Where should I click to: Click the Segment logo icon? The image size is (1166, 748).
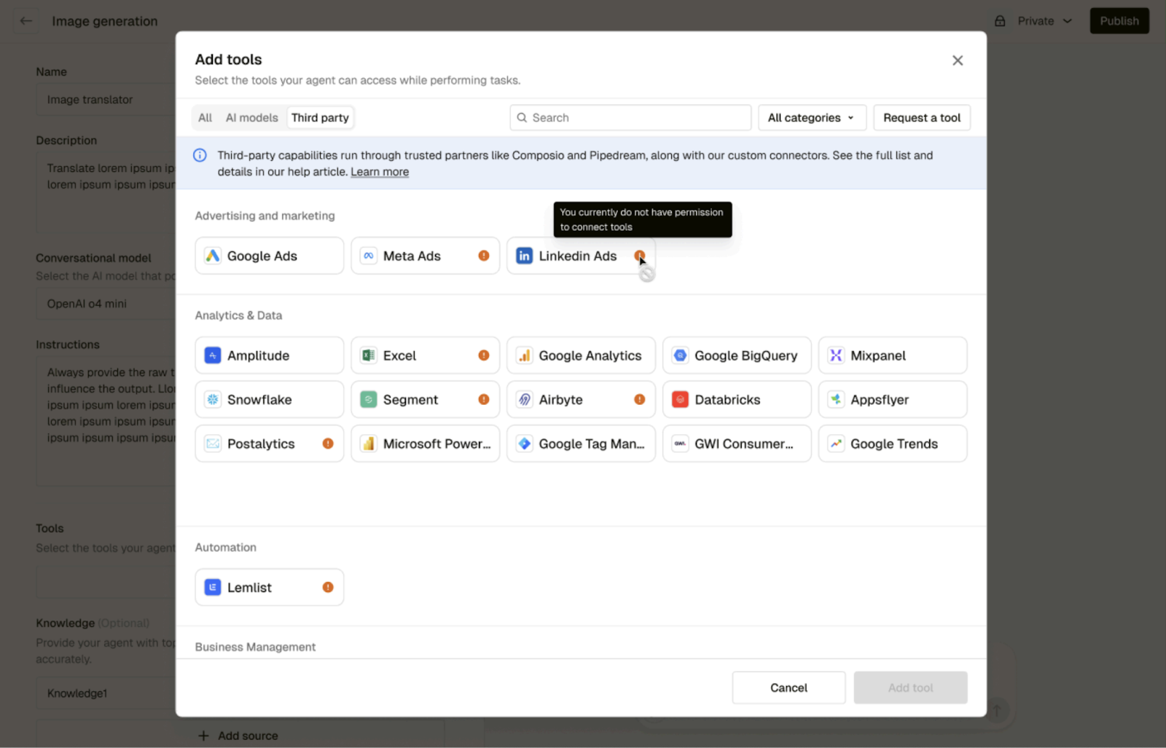pyautogui.click(x=369, y=399)
